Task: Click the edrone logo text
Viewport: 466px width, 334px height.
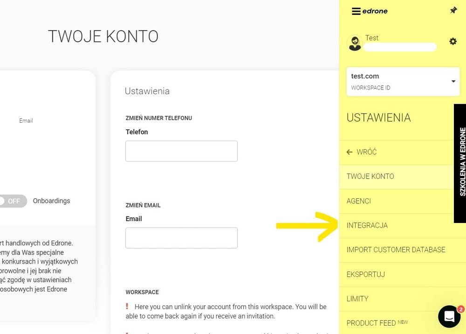Action: click(375, 11)
